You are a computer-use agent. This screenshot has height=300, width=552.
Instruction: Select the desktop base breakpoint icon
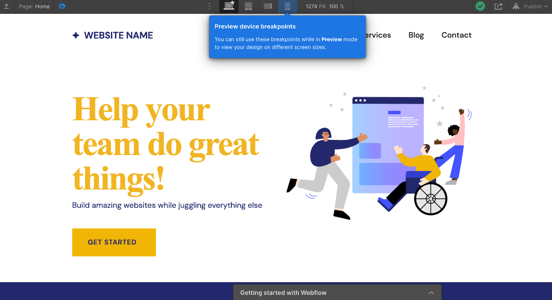229,6
